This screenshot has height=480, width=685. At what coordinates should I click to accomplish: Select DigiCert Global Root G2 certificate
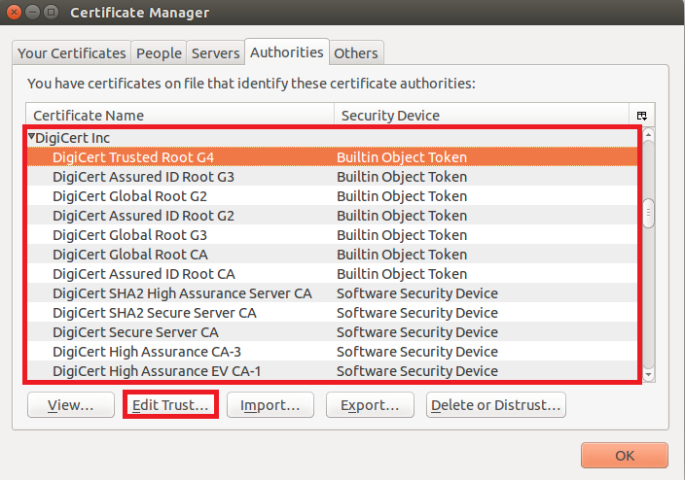pyautogui.click(x=332, y=196)
